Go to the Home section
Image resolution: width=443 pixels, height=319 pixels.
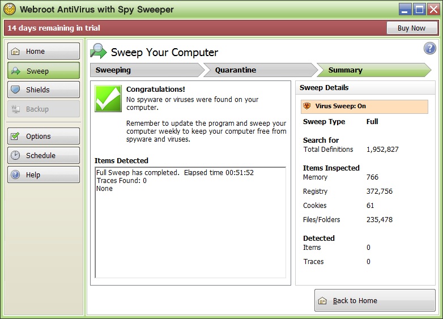coord(44,51)
